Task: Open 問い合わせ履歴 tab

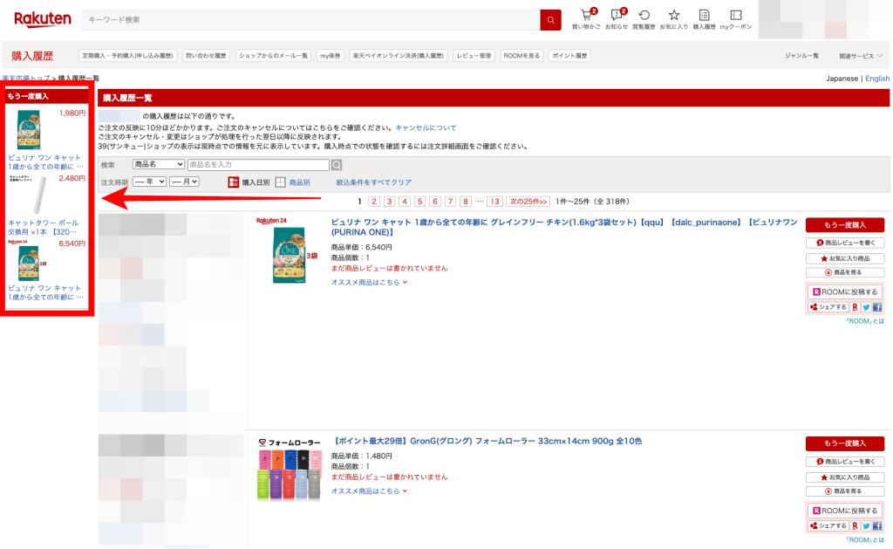Action: (206, 56)
